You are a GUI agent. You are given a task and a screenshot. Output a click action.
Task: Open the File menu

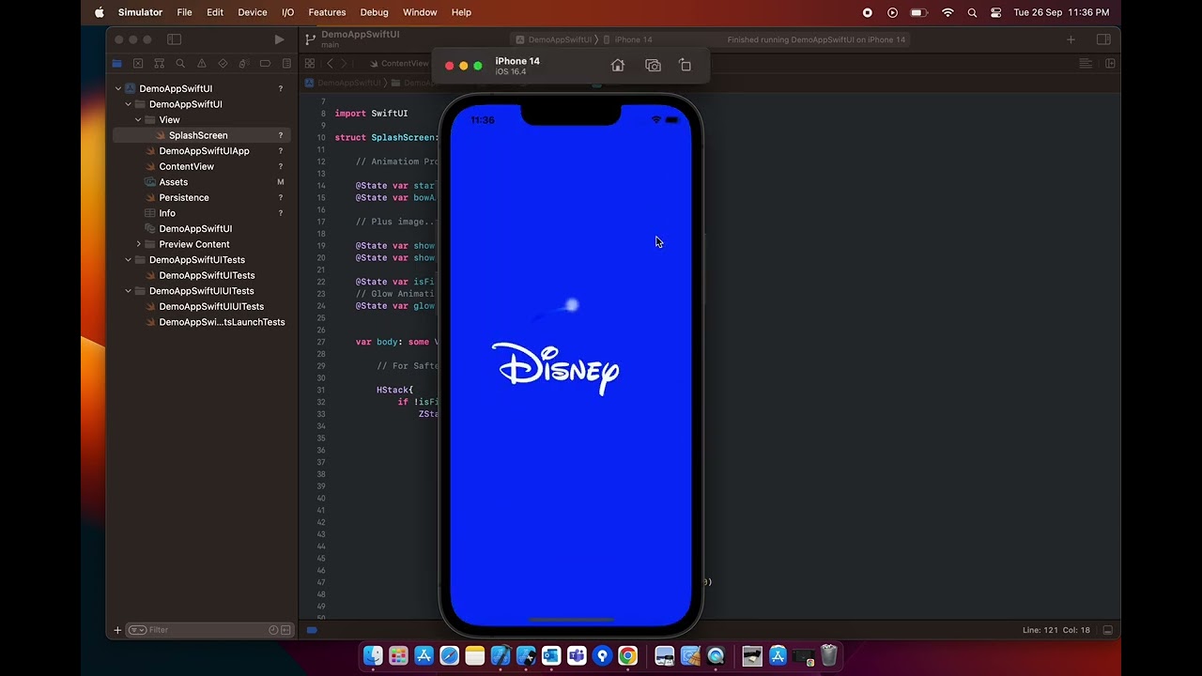[x=184, y=12]
